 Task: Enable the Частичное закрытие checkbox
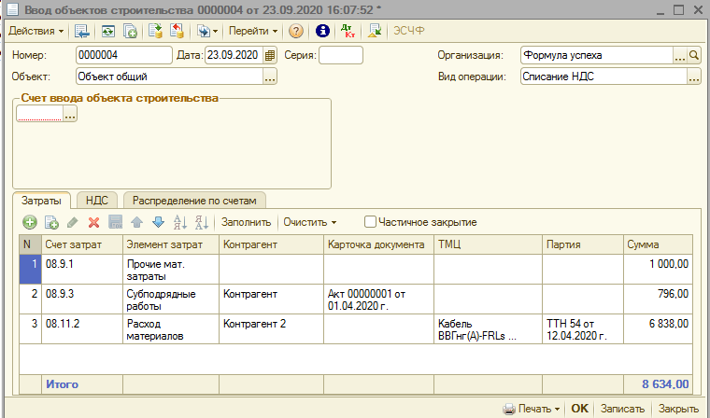[371, 222]
